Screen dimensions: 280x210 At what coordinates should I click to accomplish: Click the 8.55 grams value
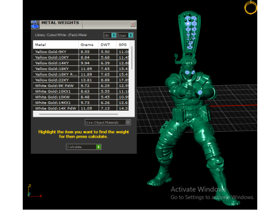pyautogui.click(x=85, y=52)
